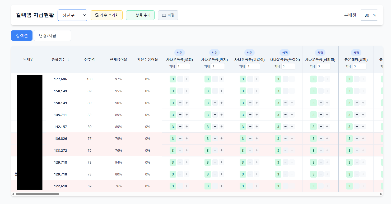Click the 개수 초기화 reset button
This screenshot has width=391, height=204.
[106, 15]
